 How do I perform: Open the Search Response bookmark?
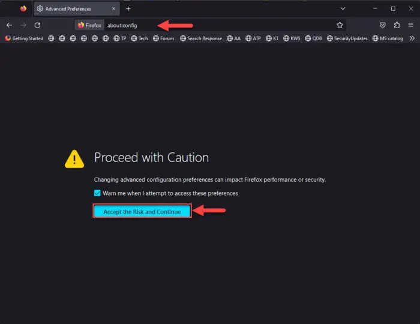click(201, 38)
